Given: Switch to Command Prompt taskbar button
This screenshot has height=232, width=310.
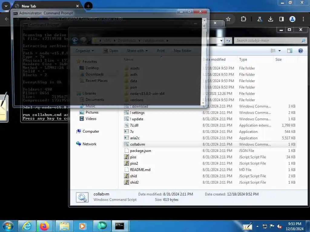Looking at the screenshot, I should click(x=120, y=226).
